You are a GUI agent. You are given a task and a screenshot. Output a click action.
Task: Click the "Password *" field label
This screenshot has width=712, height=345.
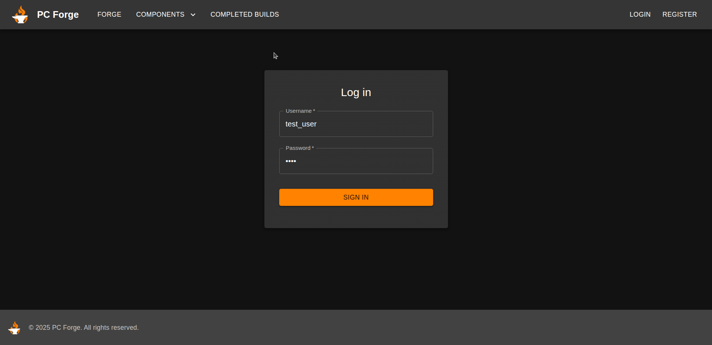pos(299,148)
